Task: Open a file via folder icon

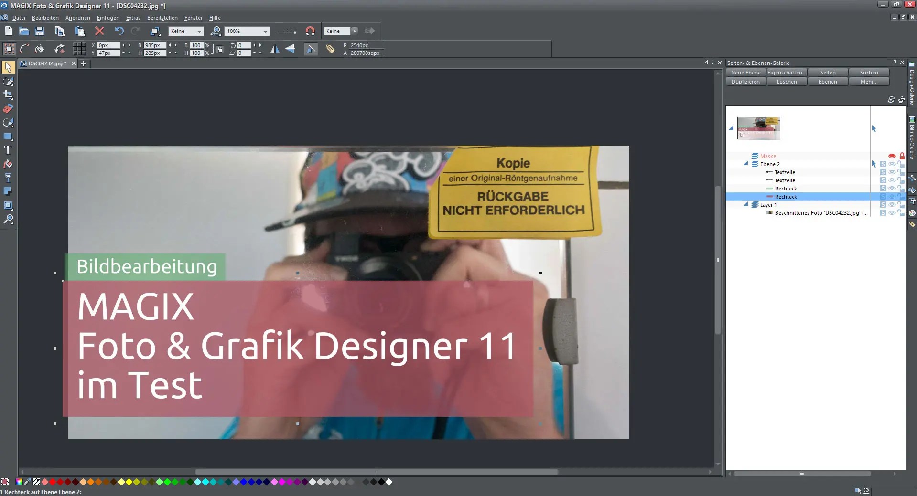Action: click(24, 31)
